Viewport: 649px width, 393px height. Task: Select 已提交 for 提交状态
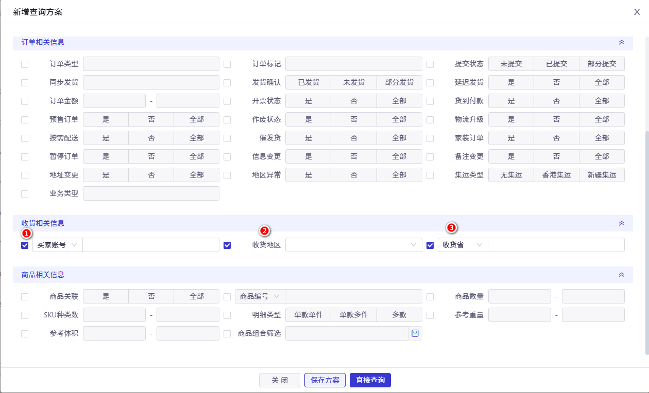(x=556, y=64)
